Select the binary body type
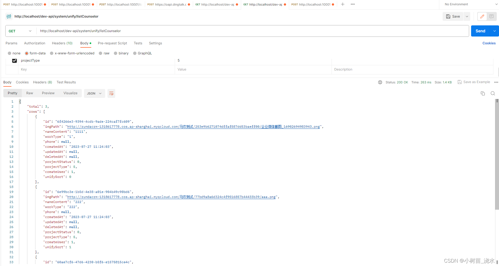This screenshot has width=499, height=266. point(116,53)
